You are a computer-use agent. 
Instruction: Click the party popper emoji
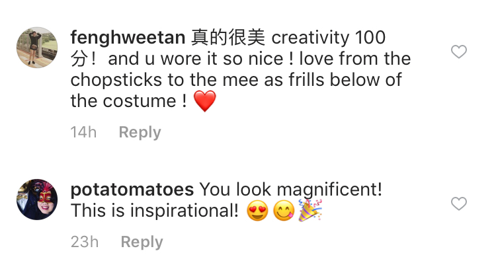coord(310,210)
